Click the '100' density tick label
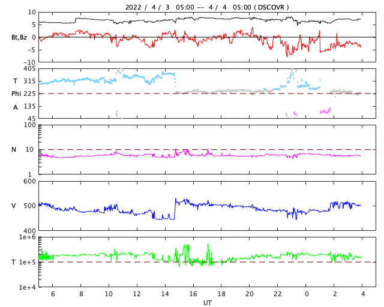 coord(29,125)
